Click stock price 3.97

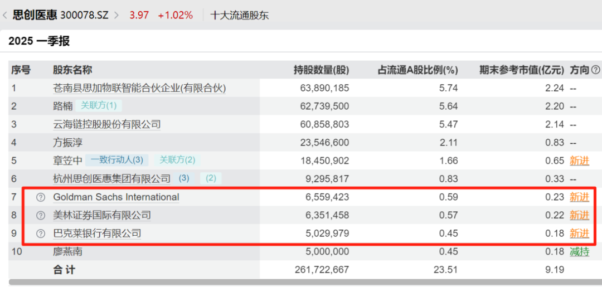[139, 16]
